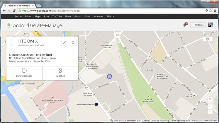Expand the Mehr dropdown
This screenshot has width=219, height=123.
click(110, 16)
